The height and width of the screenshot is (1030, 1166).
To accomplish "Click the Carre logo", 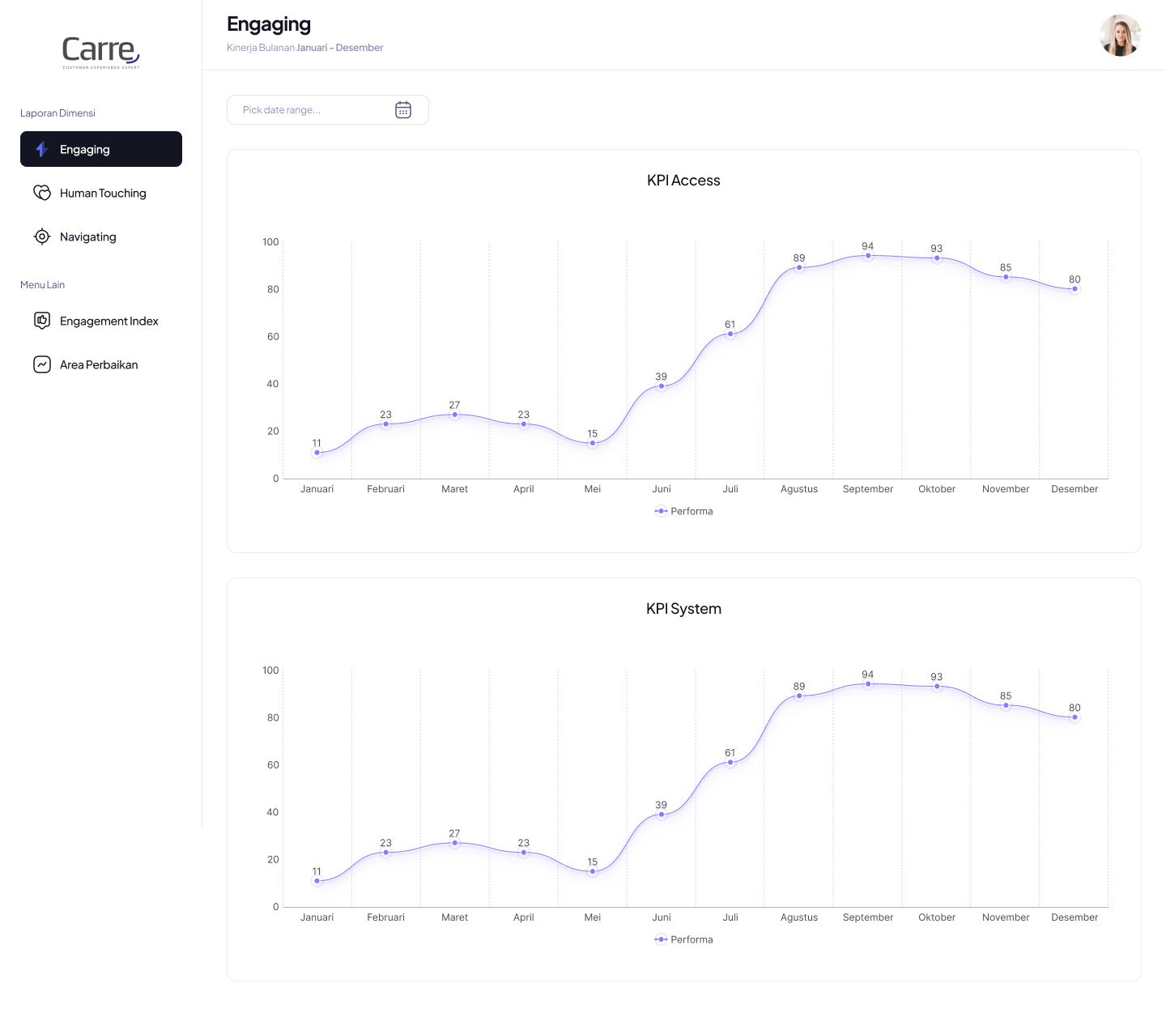I will [101, 51].
